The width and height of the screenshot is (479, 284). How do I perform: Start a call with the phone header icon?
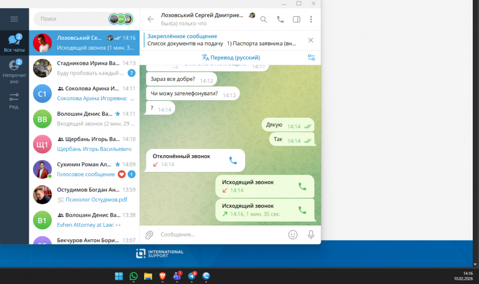pos(280,19)
